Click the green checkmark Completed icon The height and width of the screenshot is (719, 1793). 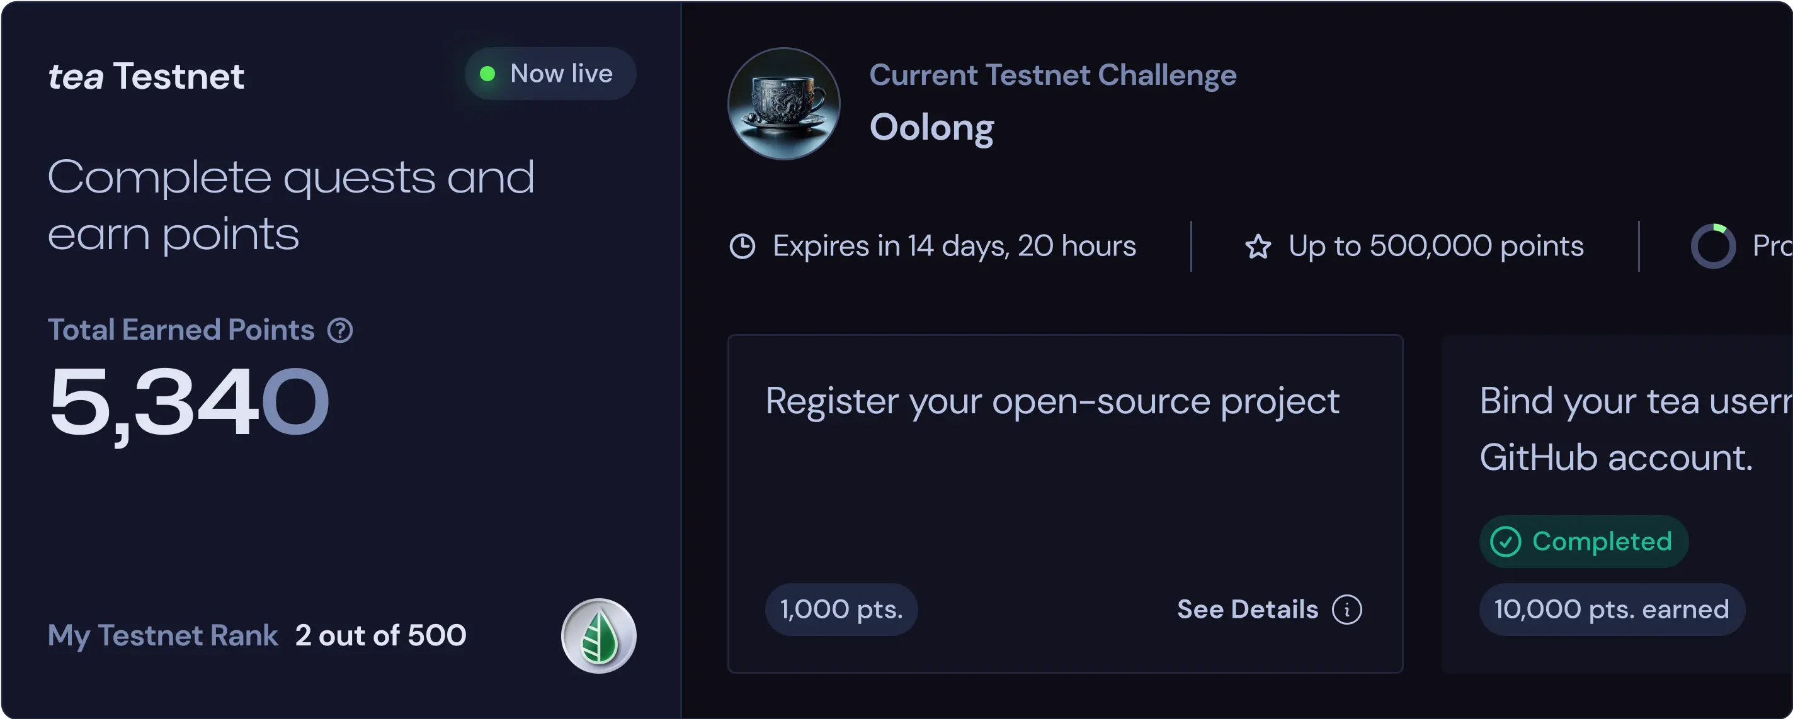coord(1506,542)
